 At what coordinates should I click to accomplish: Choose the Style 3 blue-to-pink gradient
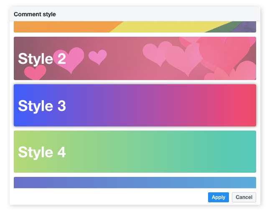(x=135, y=105)
